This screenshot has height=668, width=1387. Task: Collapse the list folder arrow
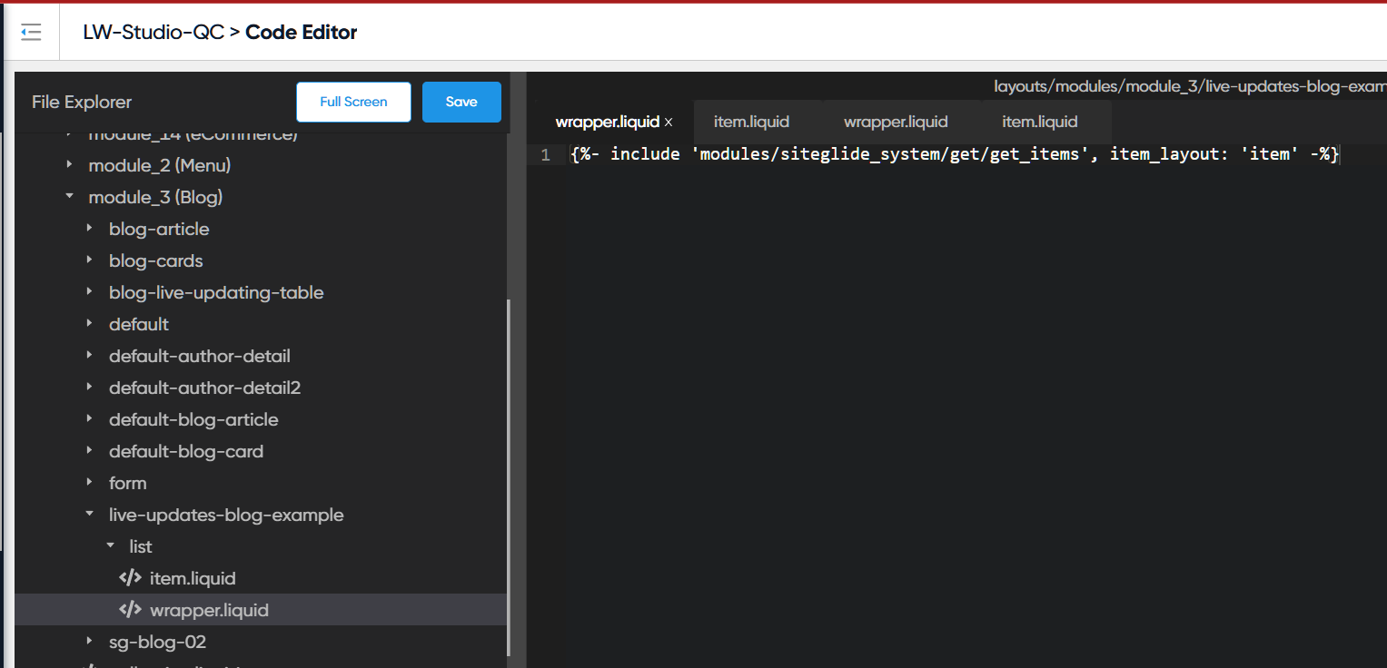(x=110, y=546)
